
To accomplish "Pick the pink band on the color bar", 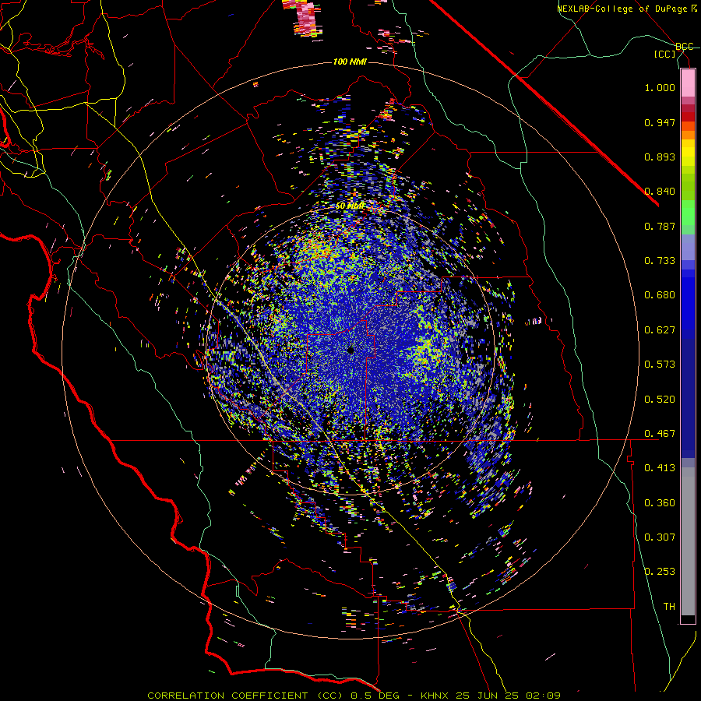I will pos(688,83).
